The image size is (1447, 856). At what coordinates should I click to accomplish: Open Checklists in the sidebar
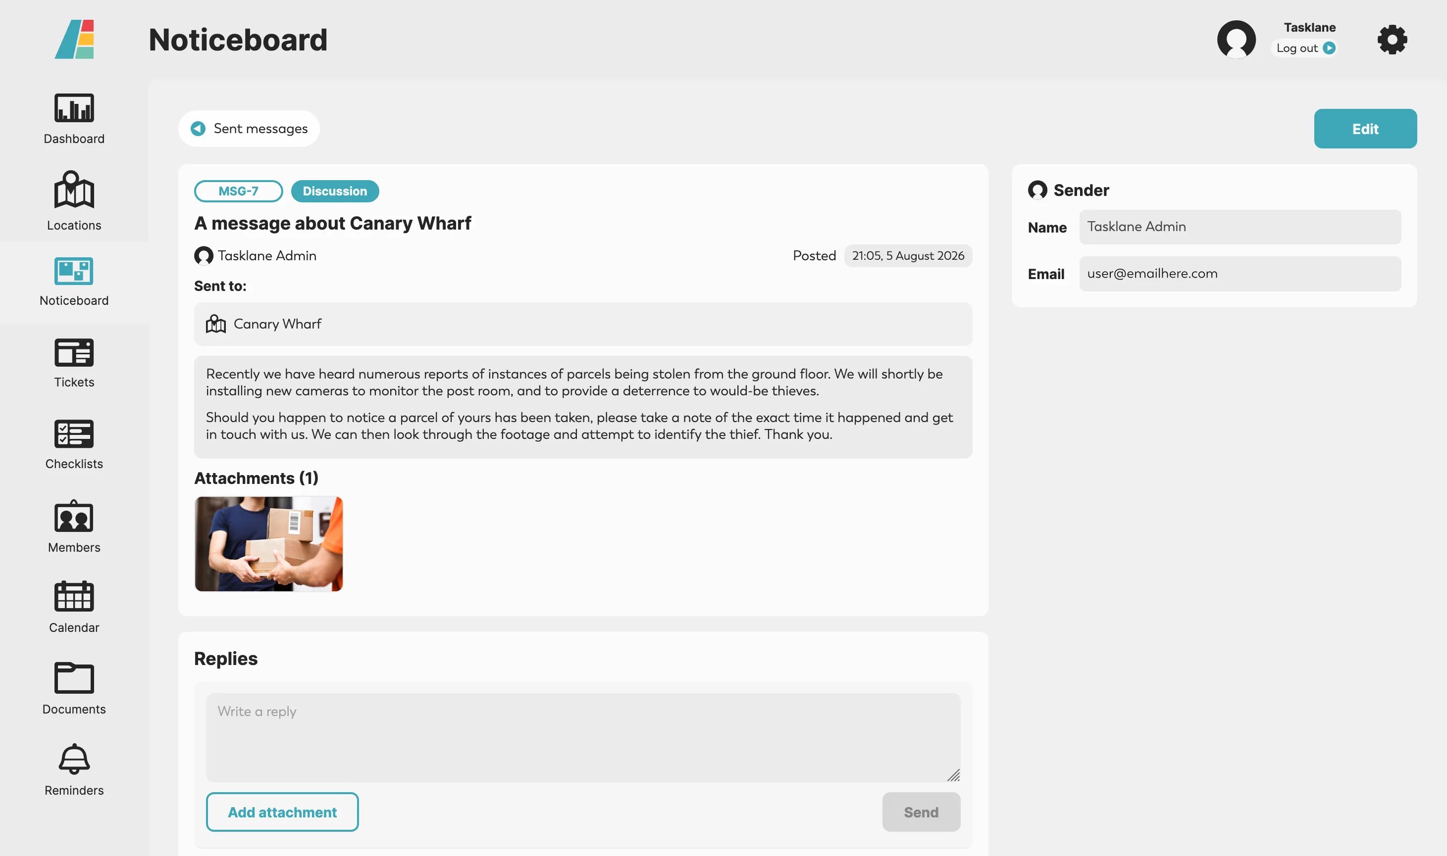(74, 445)
